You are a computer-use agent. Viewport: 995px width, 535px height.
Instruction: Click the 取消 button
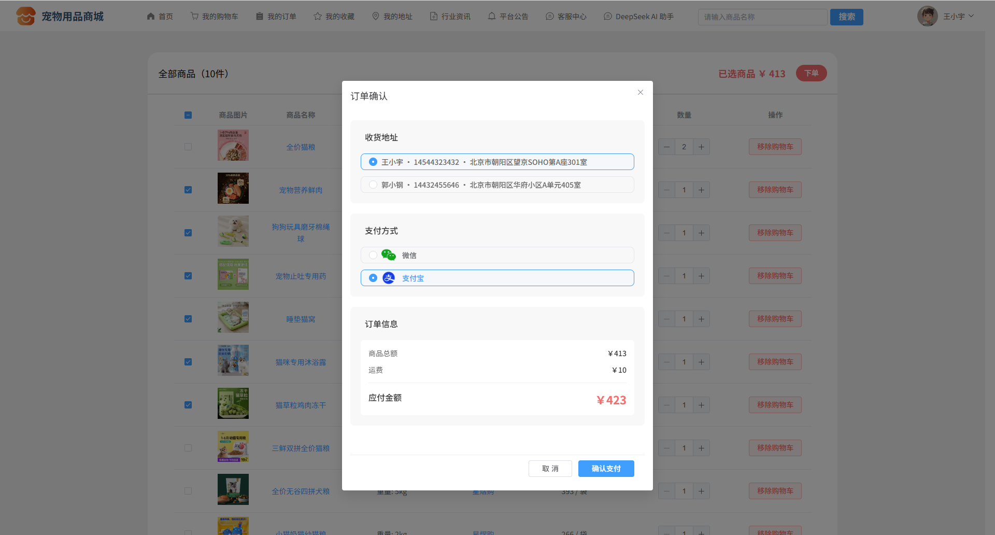(x=550, y=469)
